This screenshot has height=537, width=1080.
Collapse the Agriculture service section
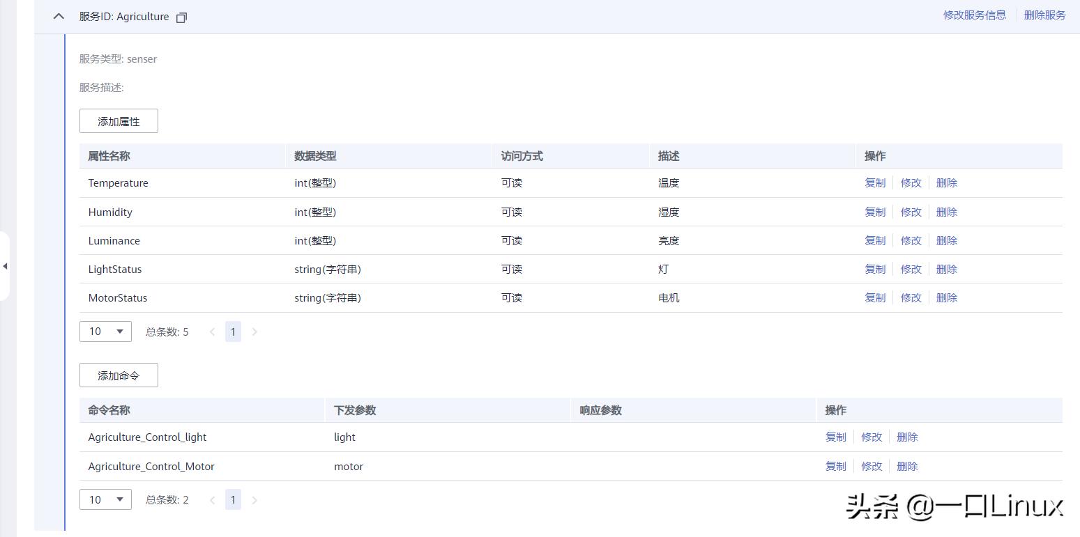(x=59, y=16)
